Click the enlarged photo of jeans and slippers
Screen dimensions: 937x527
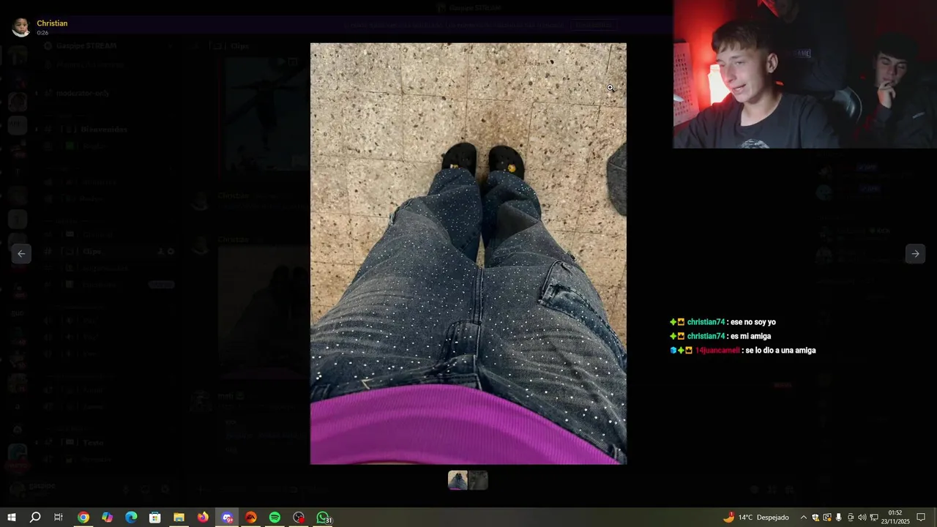pyautogui.click(x=468, y=253)
